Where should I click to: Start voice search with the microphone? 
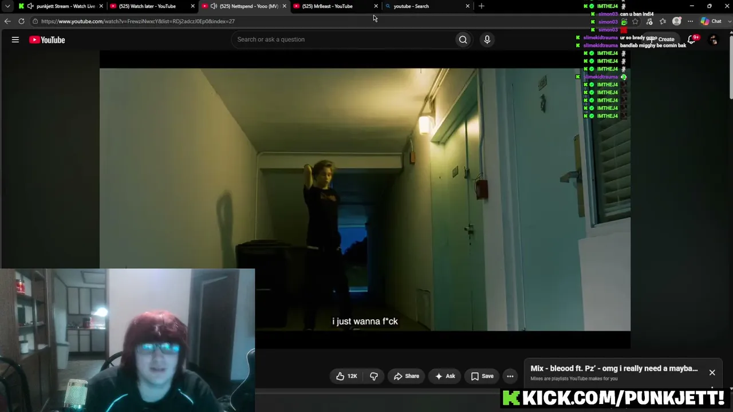pyautogui.click(x=487, y=39)
